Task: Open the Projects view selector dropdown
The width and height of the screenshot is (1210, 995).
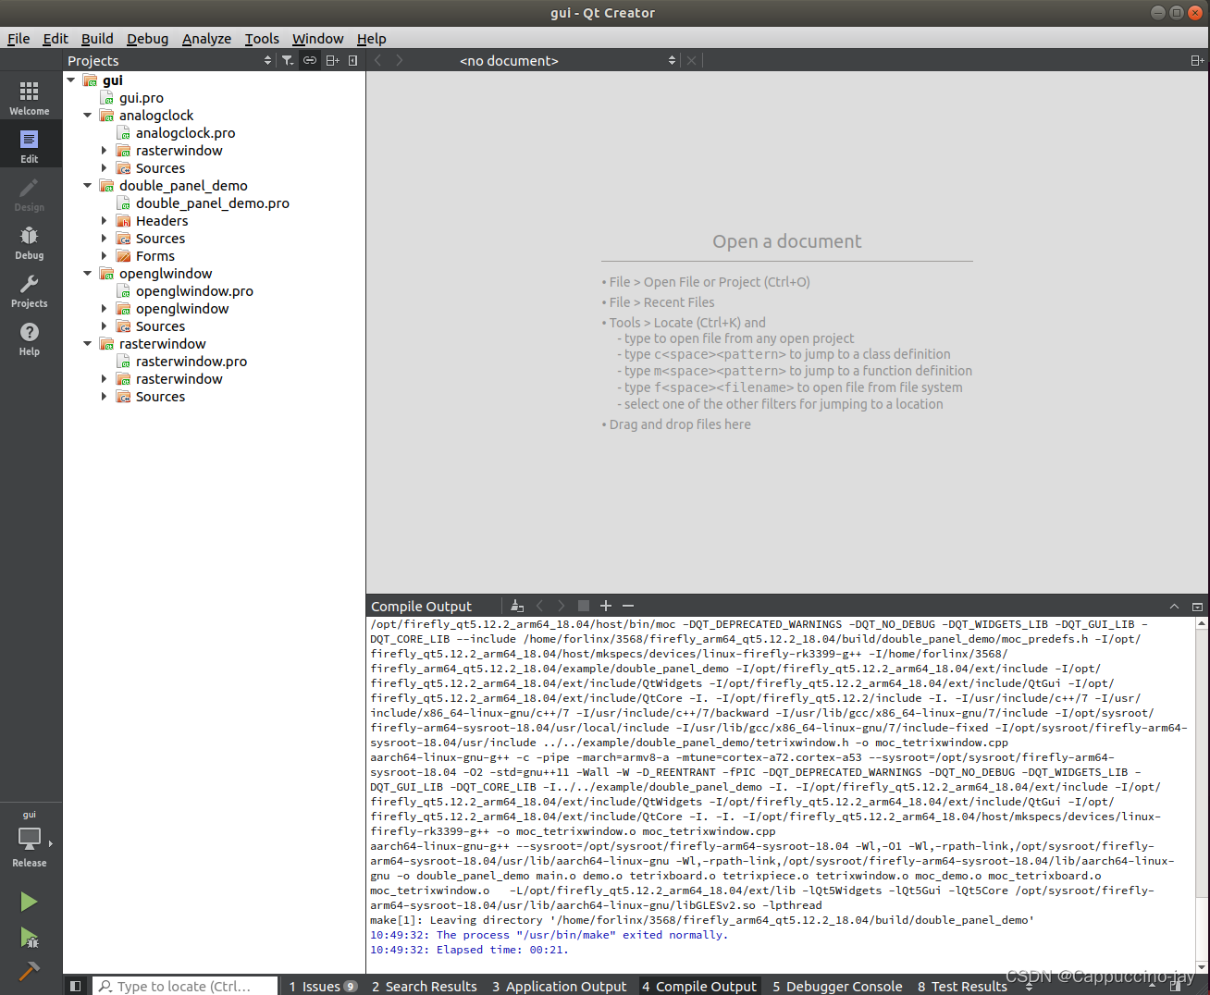Action: coord(170,60)
